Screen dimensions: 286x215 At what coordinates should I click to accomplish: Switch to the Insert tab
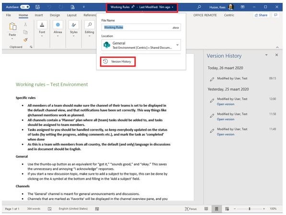click(x=39, y=15)
